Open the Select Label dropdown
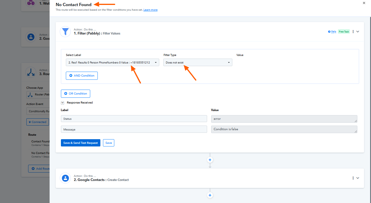Screen dimensions: 371x203 [112, 62]
